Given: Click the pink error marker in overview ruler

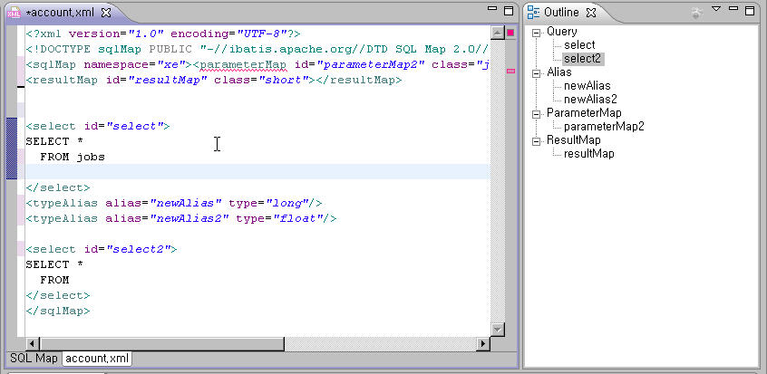Looking at the screenshot, I should [510, 71].
